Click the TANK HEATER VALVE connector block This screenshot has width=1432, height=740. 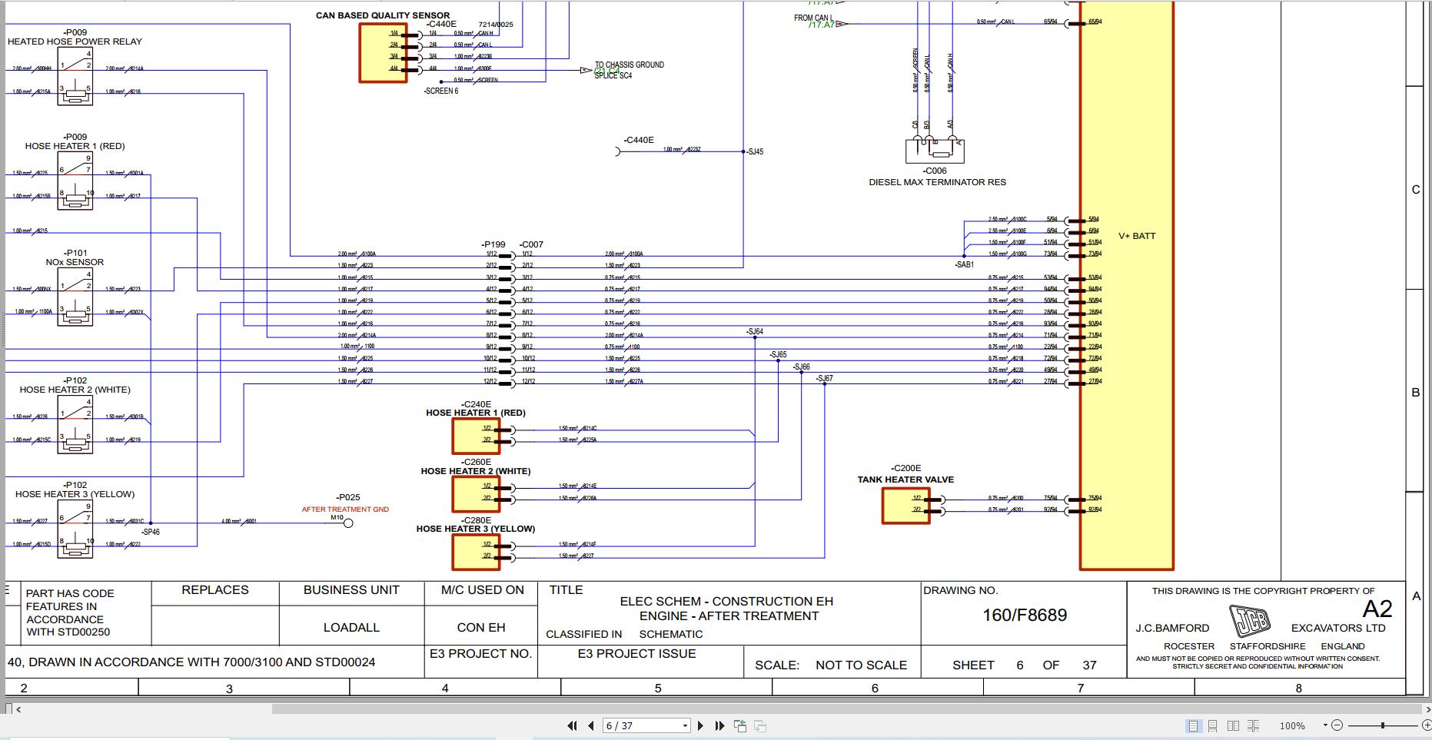coord(905,506)
